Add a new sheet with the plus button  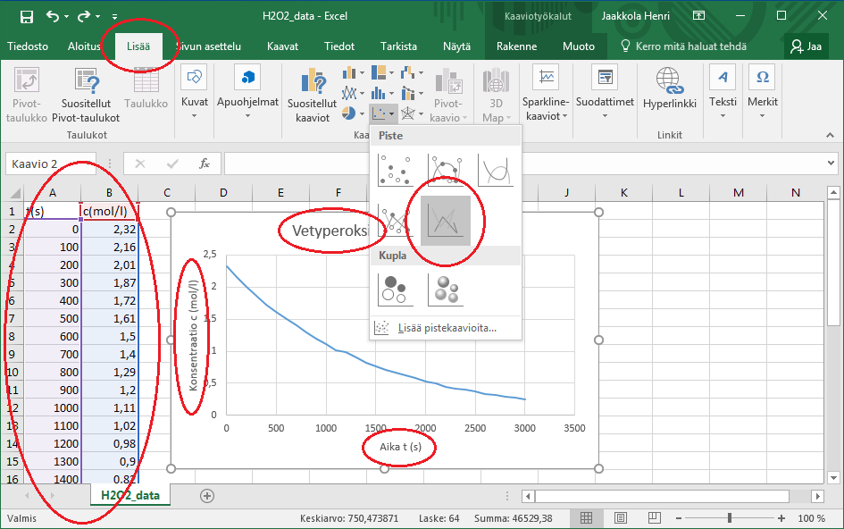(x=207, y=495)
